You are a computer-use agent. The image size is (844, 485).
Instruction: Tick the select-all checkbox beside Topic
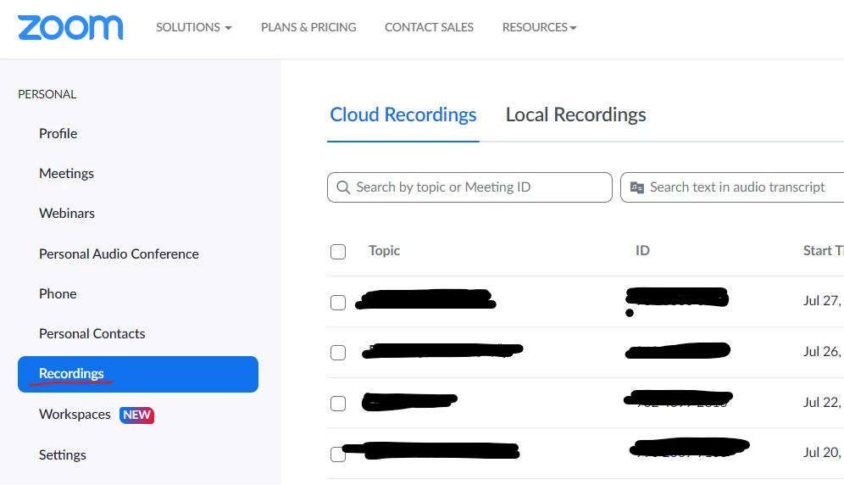[338, 252]
